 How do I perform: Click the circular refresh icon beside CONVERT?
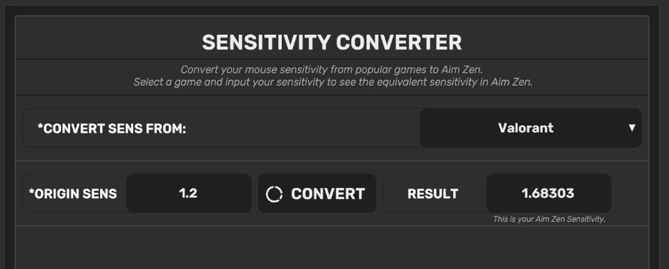[274, 194]
